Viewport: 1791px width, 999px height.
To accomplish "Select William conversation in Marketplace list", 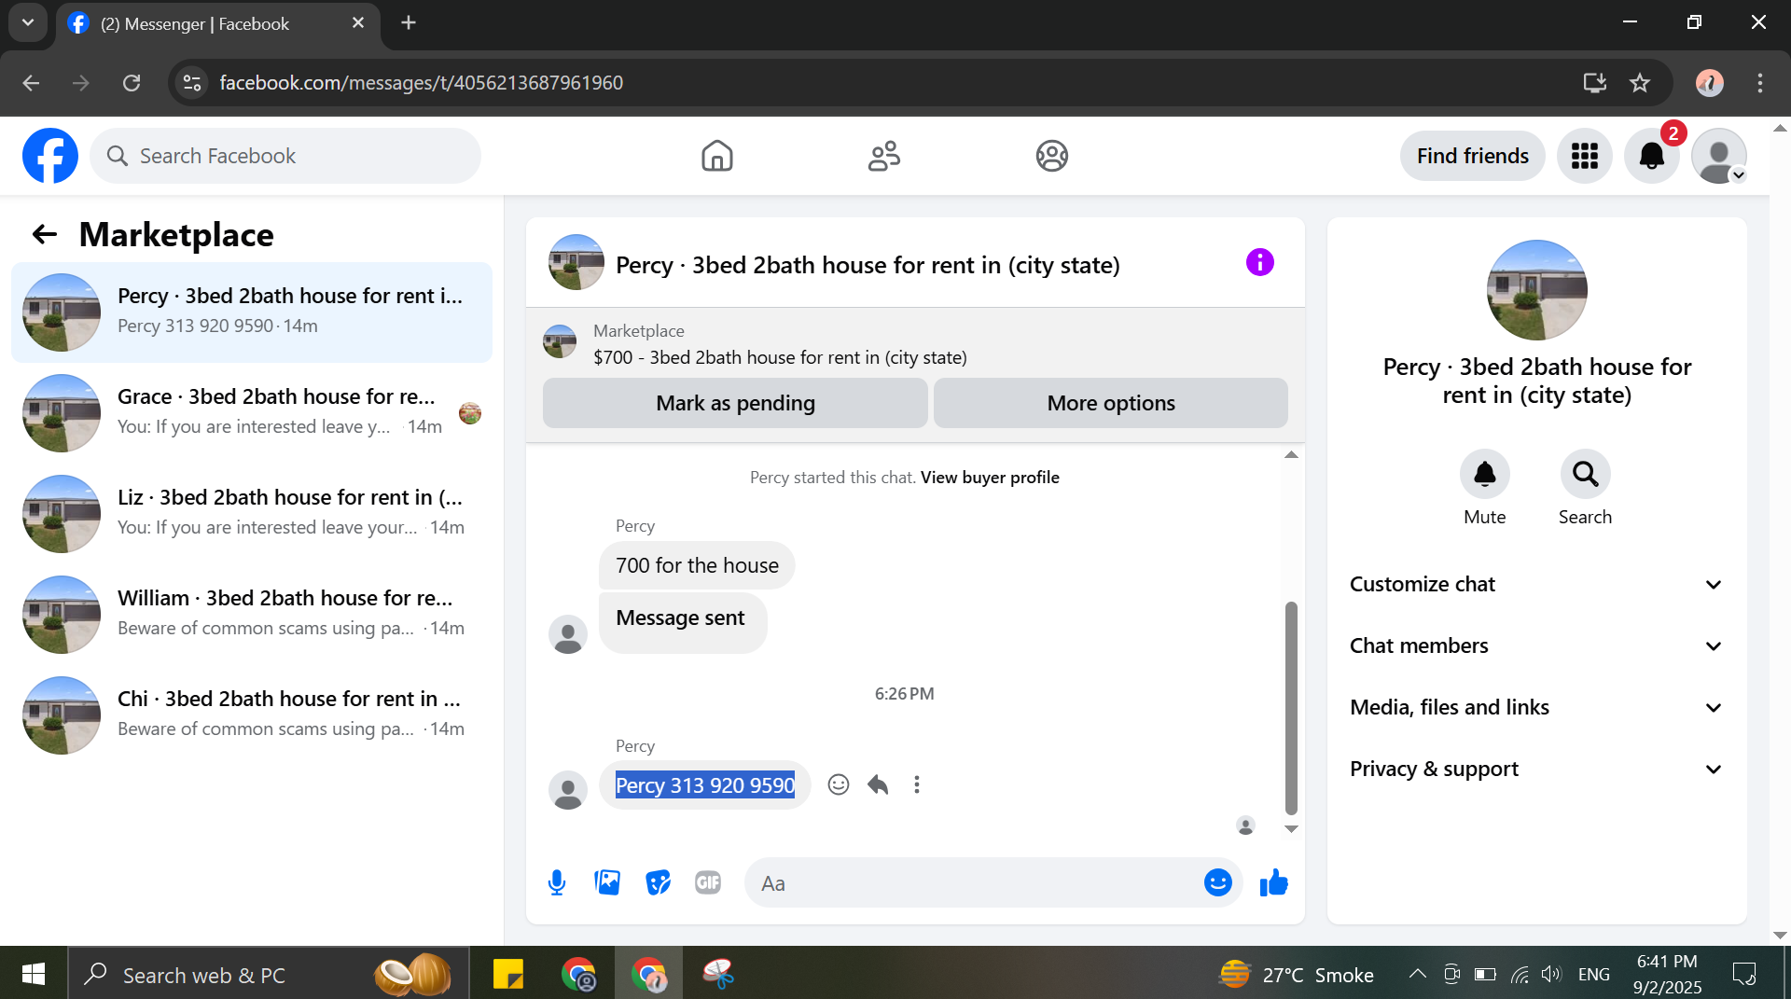I will (252, 614).
